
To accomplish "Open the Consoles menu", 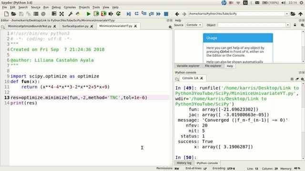I will click(x=70, y=7).
